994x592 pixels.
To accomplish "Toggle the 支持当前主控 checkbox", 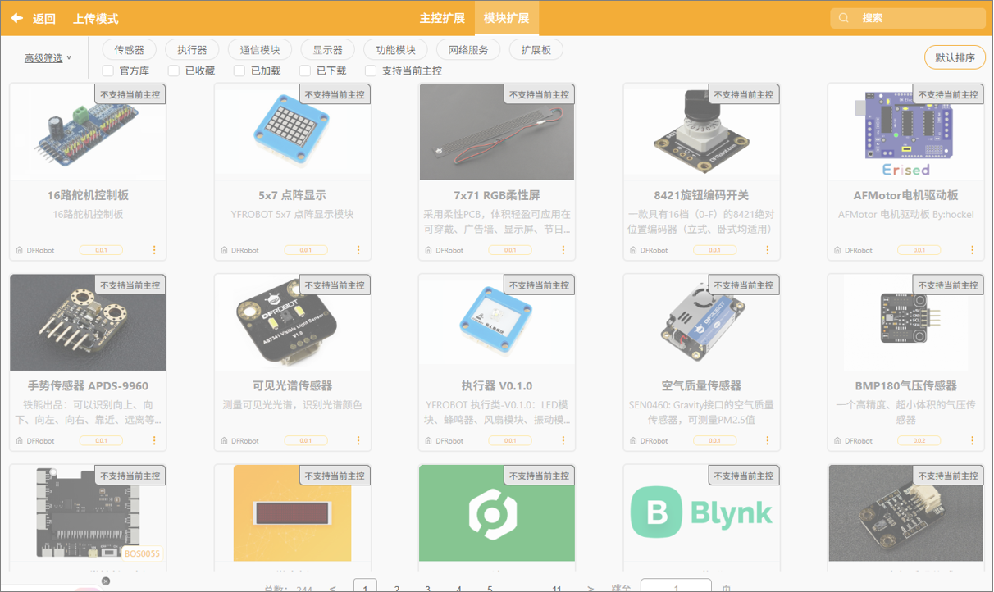I will pyautogui.click(x=371, y=71).
